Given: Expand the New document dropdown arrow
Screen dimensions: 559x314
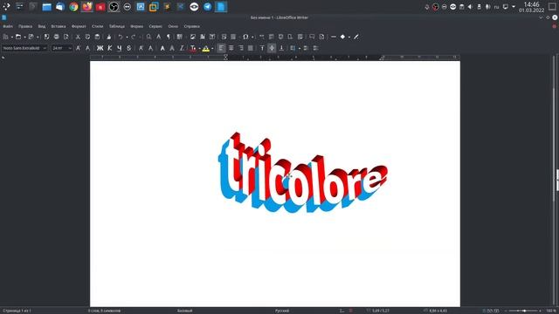Looking at the screenshot, I should (x=11, y=37).
